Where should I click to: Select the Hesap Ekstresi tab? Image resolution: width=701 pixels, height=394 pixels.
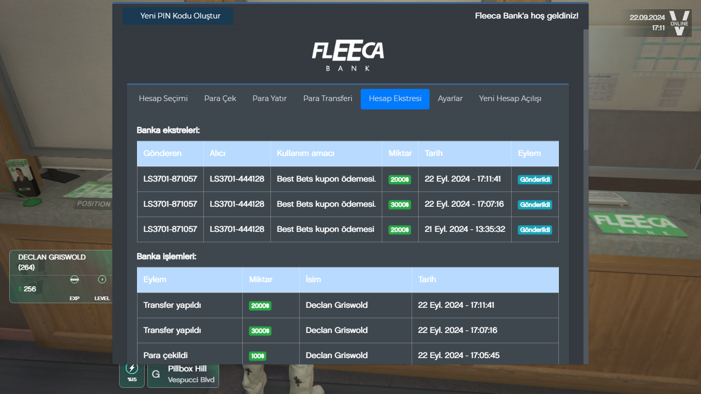point(395,98)
